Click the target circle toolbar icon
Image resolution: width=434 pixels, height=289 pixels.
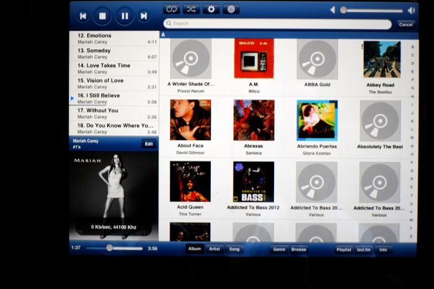231,9
